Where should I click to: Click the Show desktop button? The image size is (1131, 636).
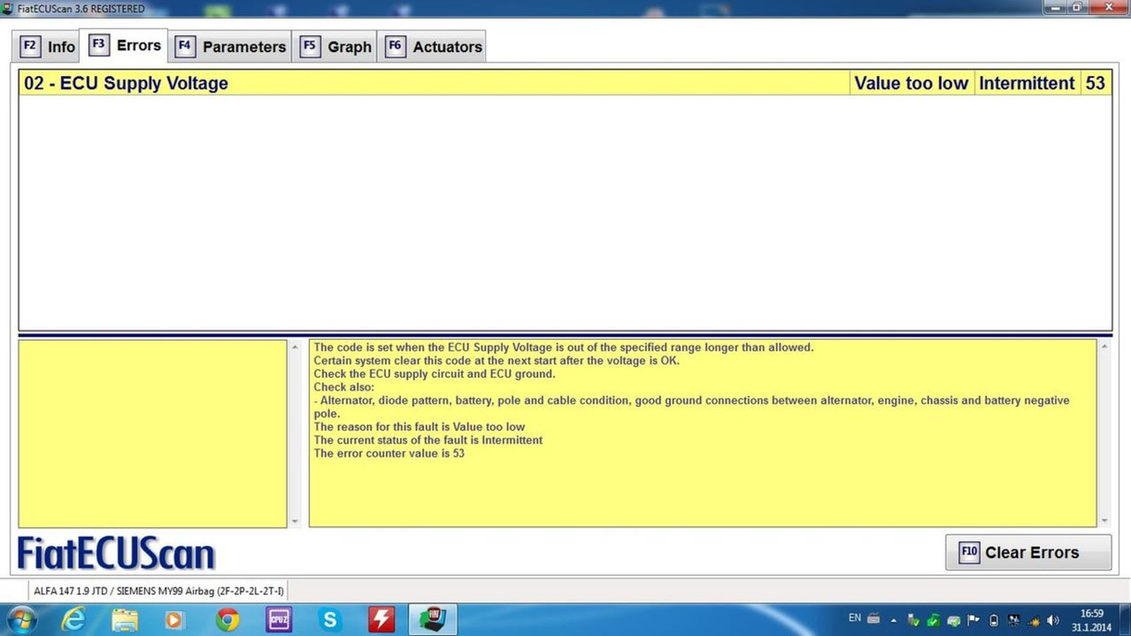1125,620
